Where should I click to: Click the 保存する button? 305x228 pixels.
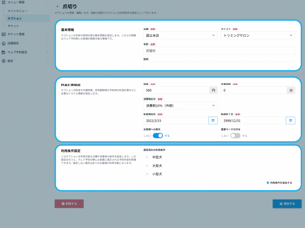coord(287,204)
